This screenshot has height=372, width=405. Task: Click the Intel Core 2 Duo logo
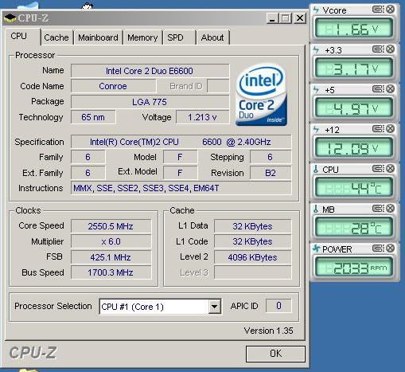click(261, 95)
